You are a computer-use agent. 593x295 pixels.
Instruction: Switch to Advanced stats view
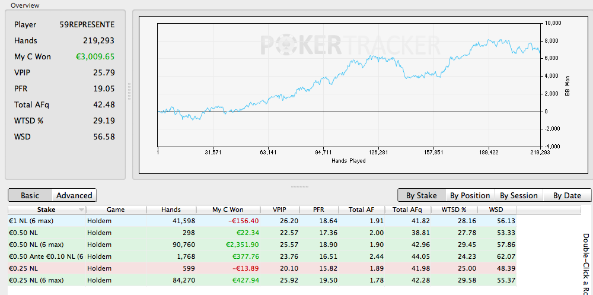pos(74,195)
